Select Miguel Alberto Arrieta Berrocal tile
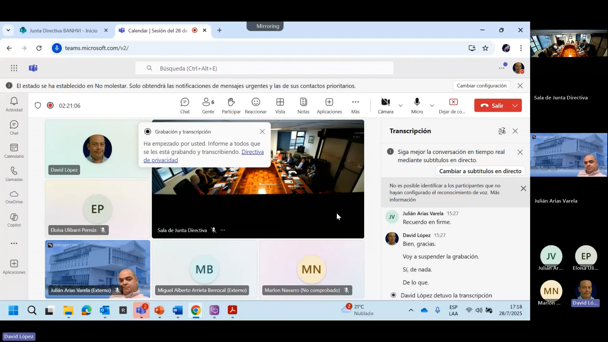 tap(204, 269)
